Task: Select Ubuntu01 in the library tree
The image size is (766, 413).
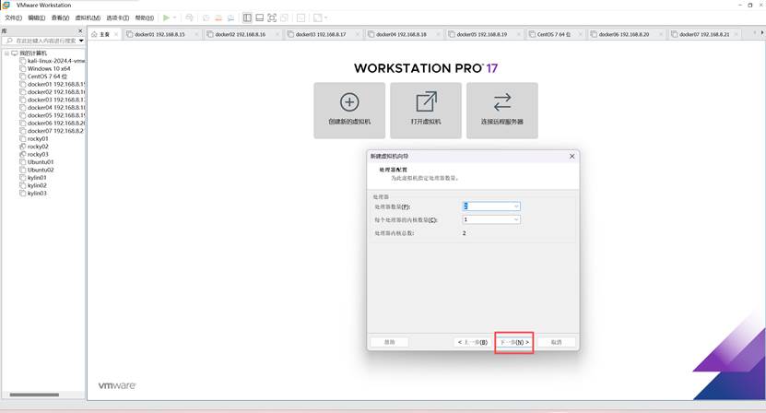Action: click(x=37, y=161)
